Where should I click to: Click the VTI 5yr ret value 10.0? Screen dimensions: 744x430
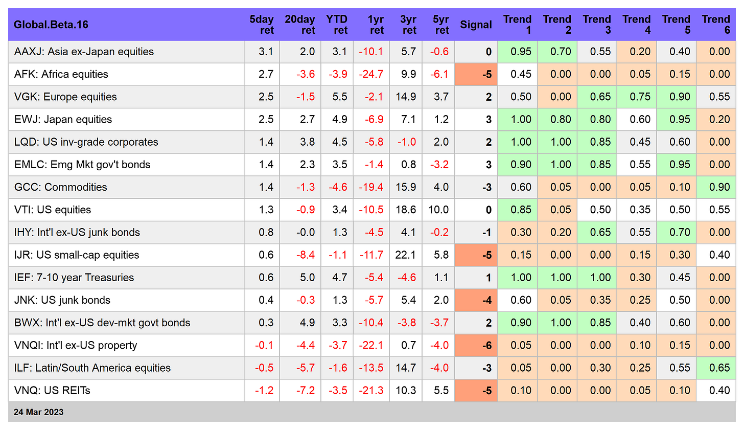point(438,210)
